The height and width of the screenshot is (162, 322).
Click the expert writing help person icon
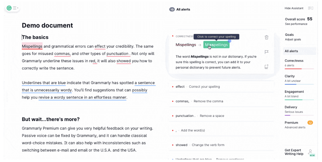click(x=311, y=152)
